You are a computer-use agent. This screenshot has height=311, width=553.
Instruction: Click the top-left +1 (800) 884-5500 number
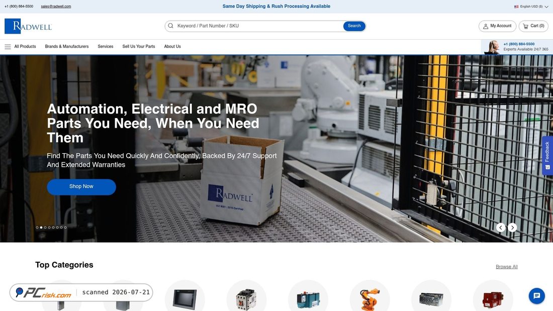[x=19, y=7]
